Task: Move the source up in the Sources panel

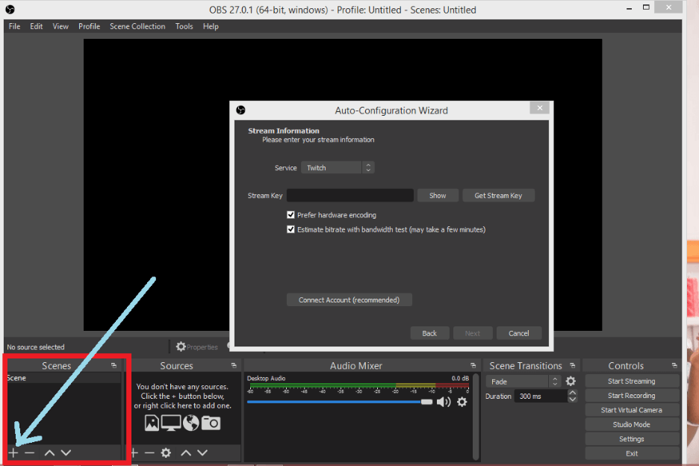Action: 186,453
